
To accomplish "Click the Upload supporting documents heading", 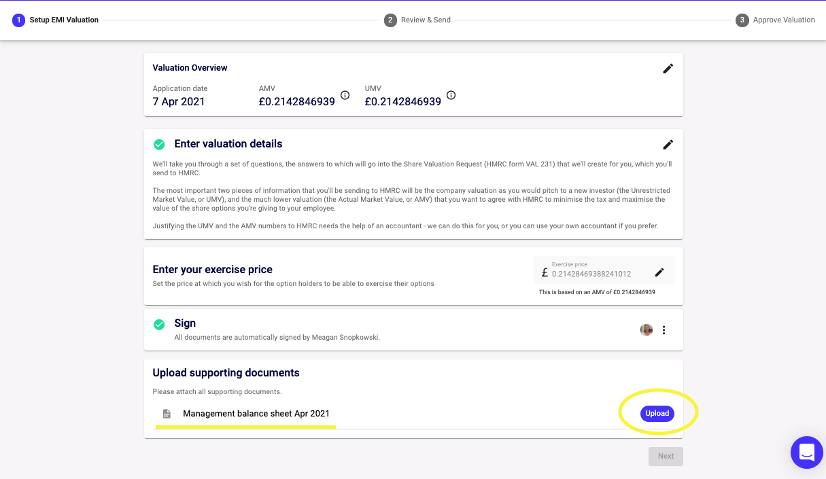I will 226,373.
